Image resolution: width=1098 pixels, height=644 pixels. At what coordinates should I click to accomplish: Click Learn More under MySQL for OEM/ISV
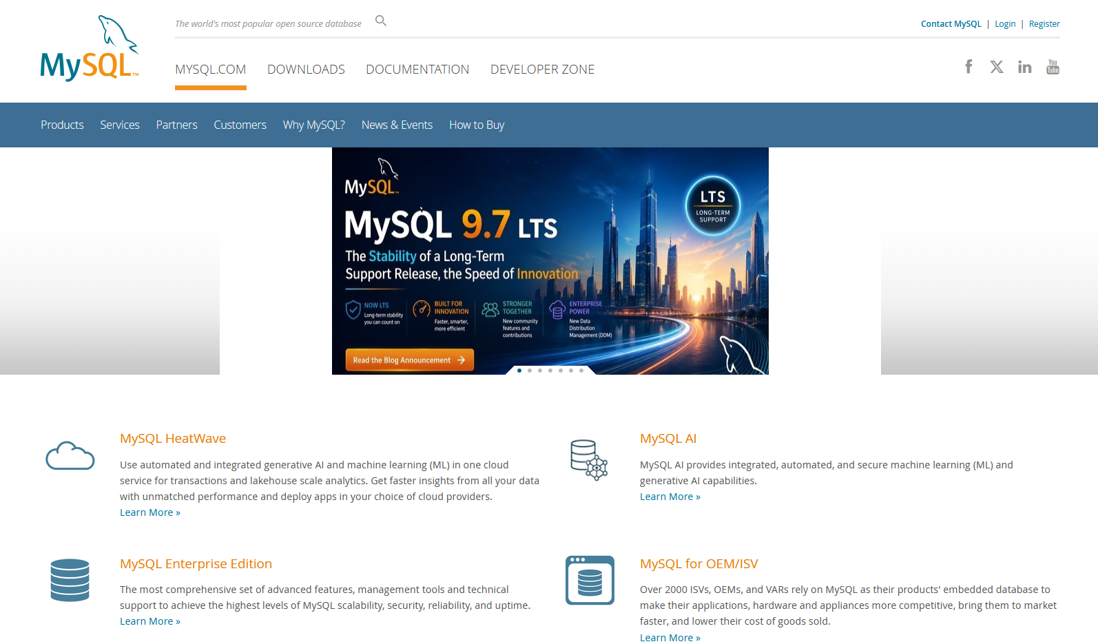click(670, 638)
